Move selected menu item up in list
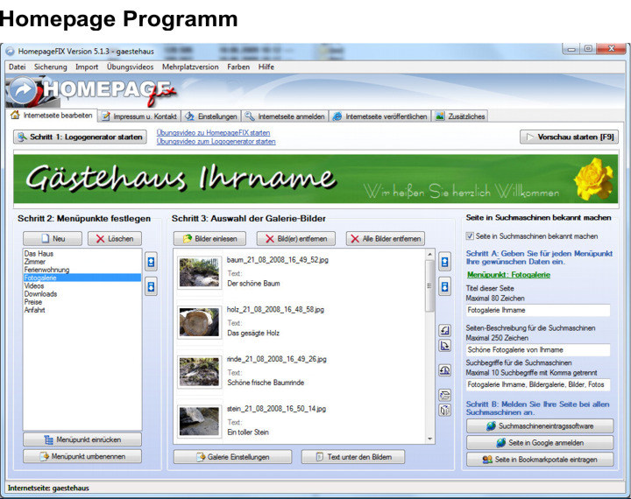Image resolution: width=631 pixels, height=499 pixels. click(x=151, y=262)
